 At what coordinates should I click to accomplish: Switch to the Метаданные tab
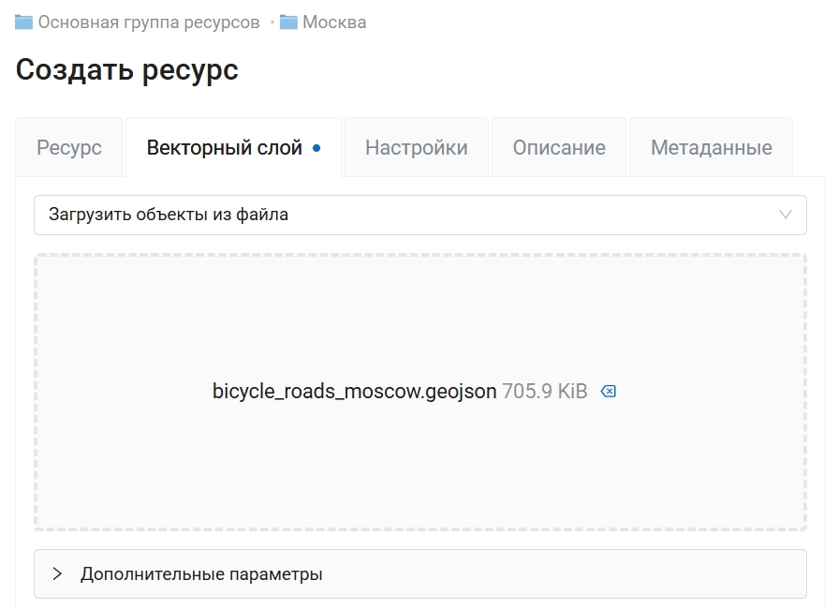[x=711, y=148]
